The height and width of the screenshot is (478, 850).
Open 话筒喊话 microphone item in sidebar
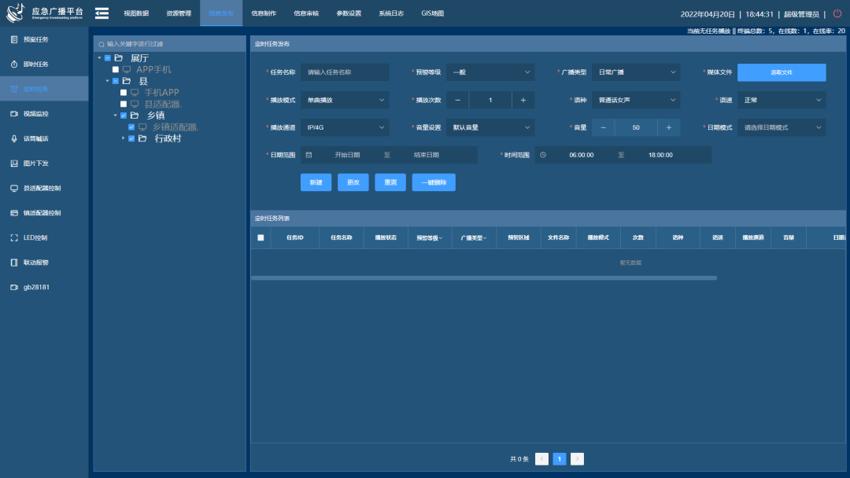(x=35, y=139)
